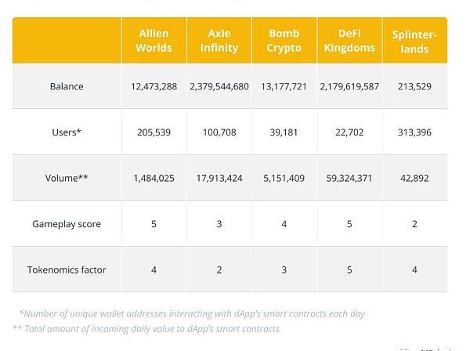The image size is (470, 351).
Task: Select Bomb Crypto volume value 5,151,409
Action: click(x=284, y=178)
